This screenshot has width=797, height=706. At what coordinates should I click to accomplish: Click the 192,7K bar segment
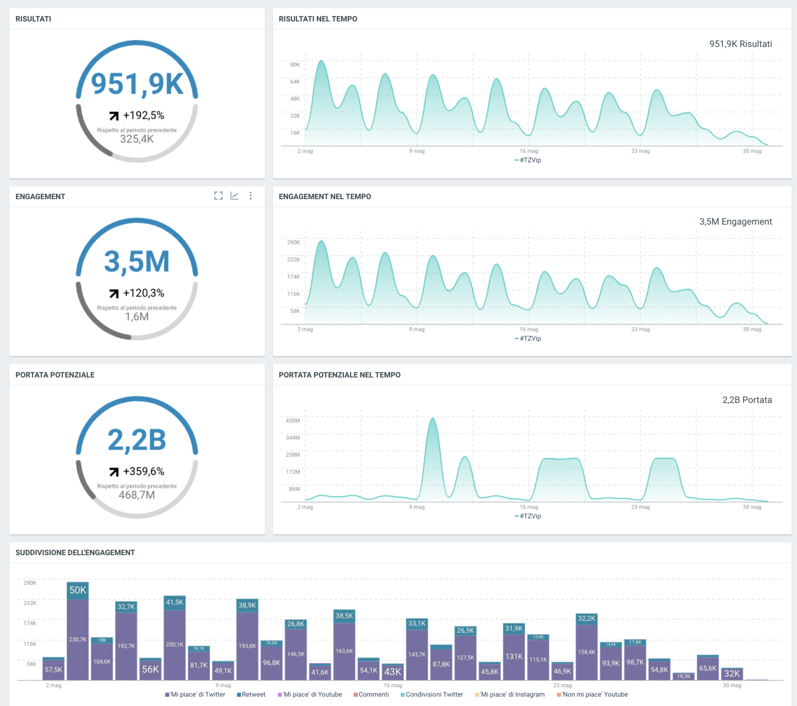(126, 646)
